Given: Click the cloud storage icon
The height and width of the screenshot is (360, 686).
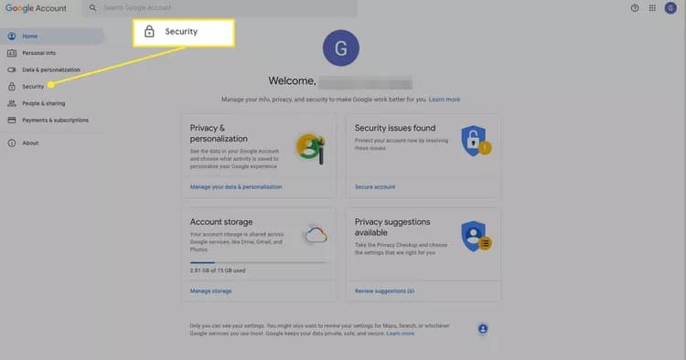Looking at the screenshot, I should 316,235.
